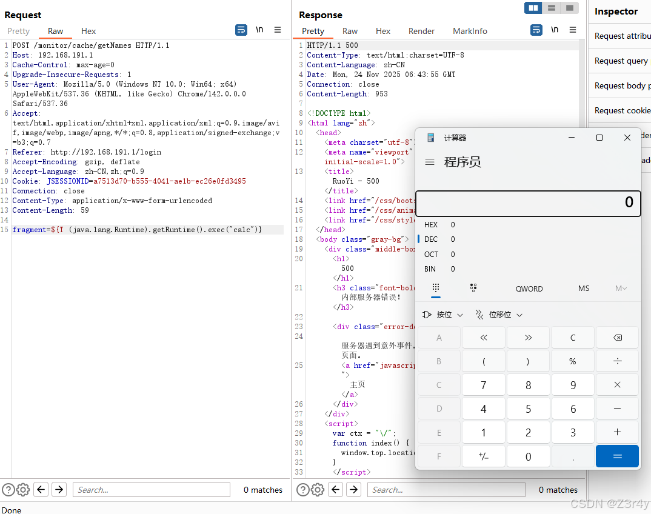Image resolution: width=651 pixels, height=514 pixels.
Task: Click the minus − calculator key
Action: pyautogui.click(x=618, y=409)
